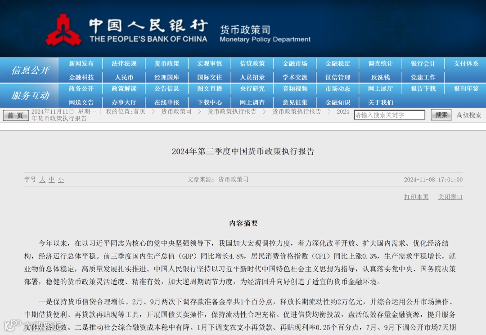Open 信贷政策 menu item
Viewport: 486px width, 335px height.
click(x=252, y=63)
